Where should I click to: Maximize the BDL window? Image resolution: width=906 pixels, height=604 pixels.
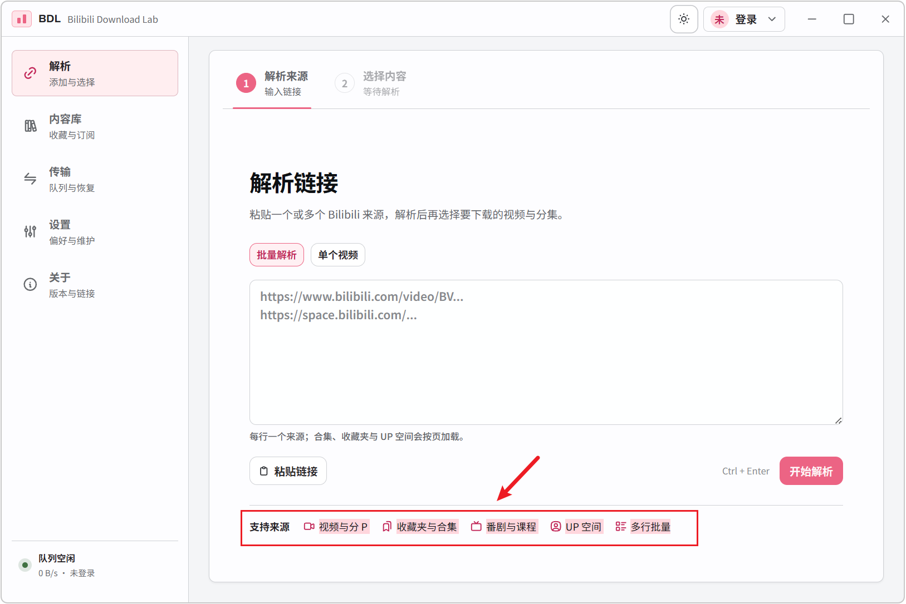point(849,19)
